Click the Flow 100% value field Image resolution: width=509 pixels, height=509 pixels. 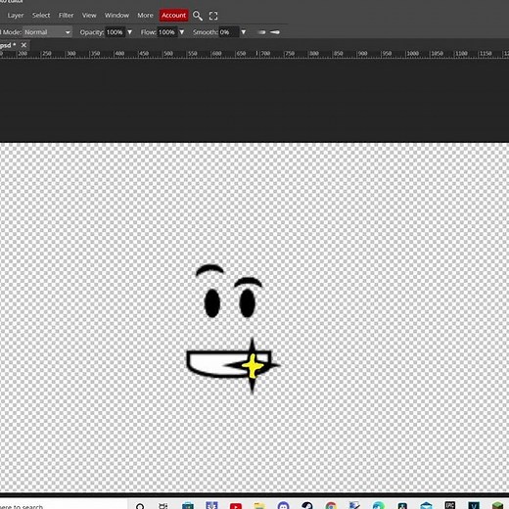click(x=167, y=32)
